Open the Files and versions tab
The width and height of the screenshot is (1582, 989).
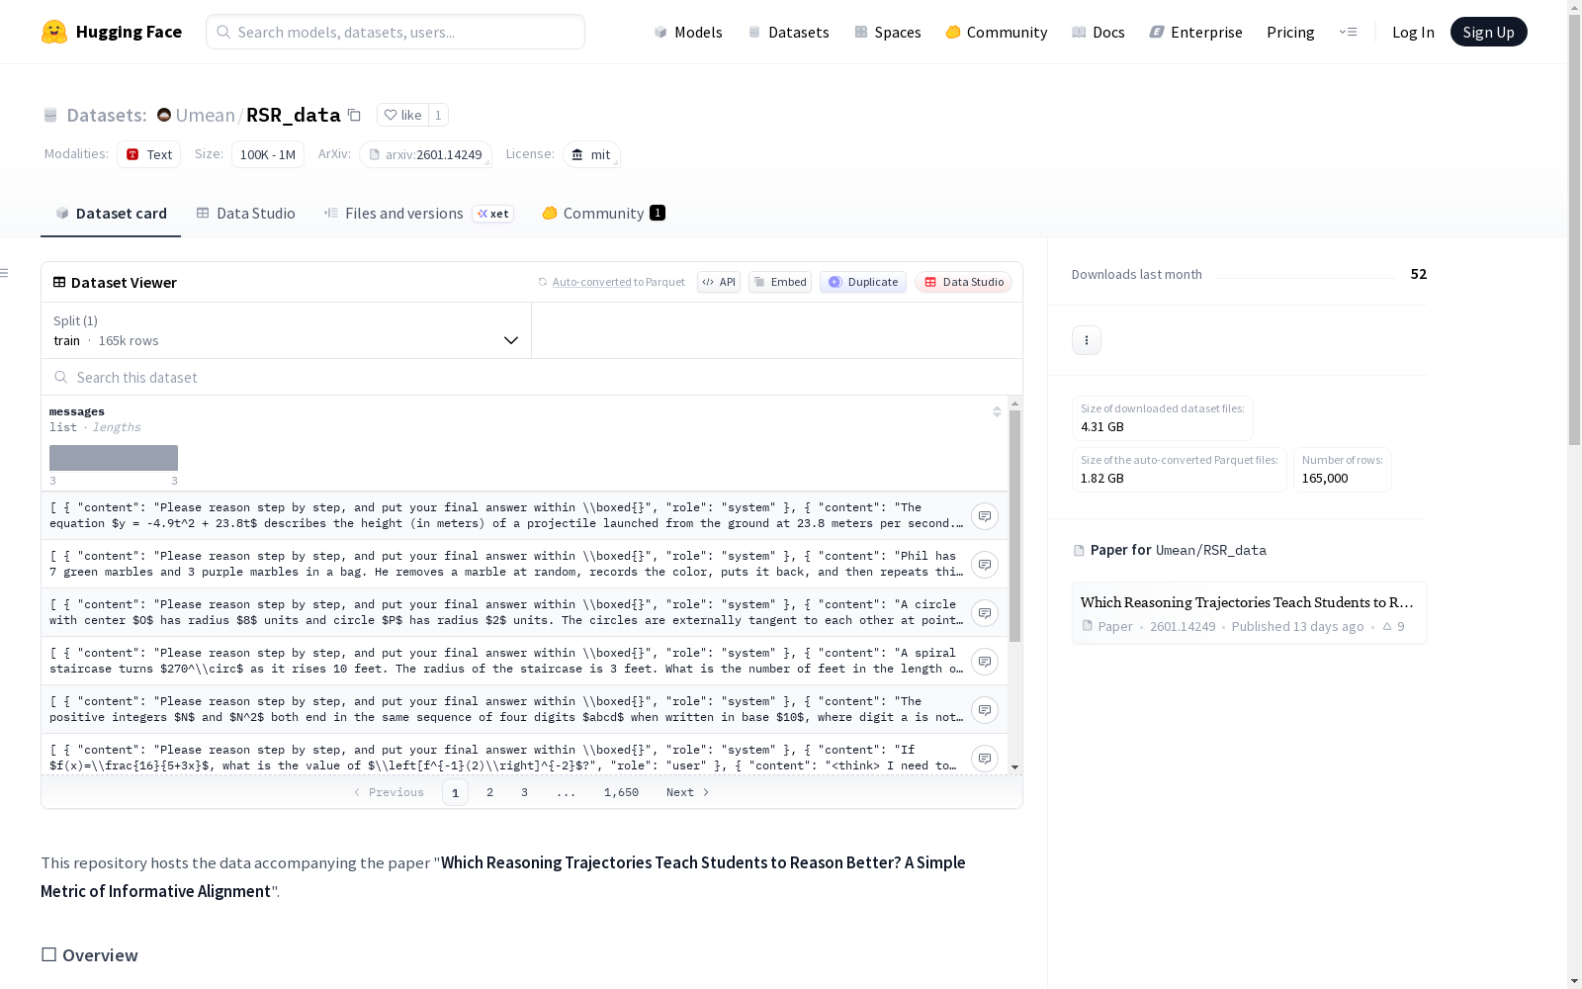click(418, 214)
